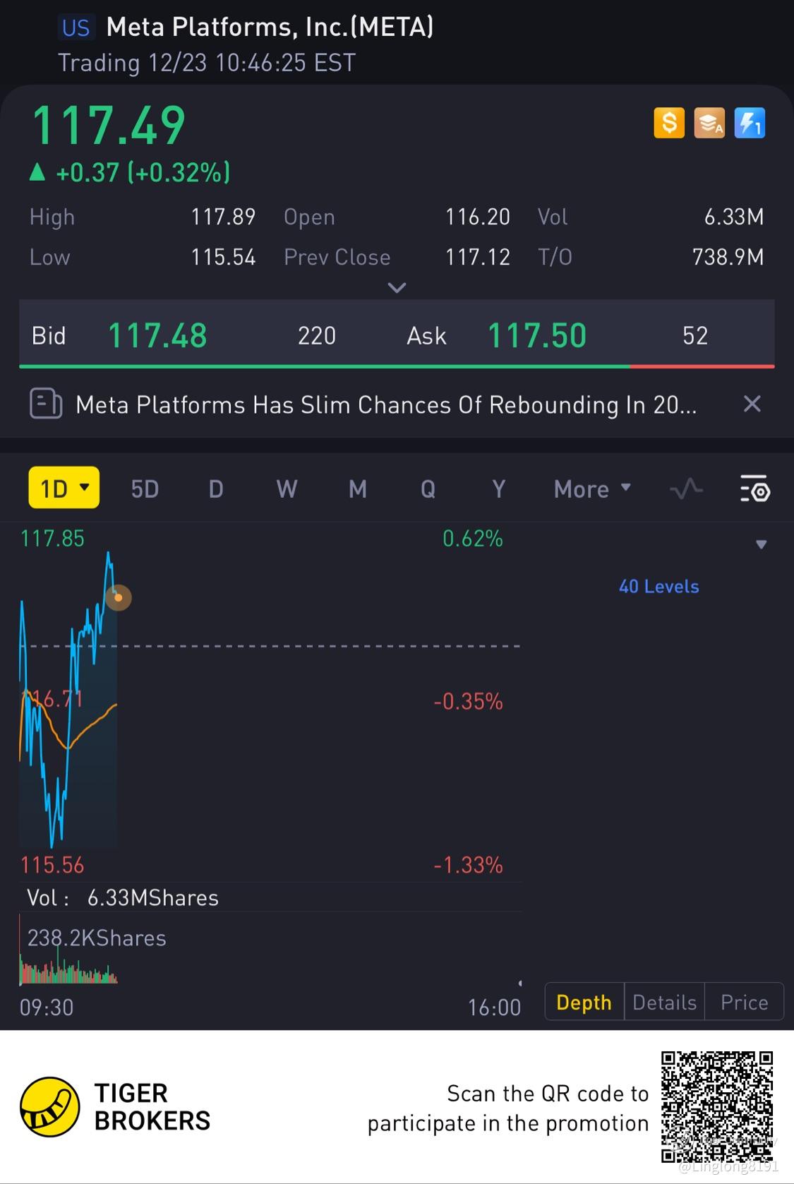Image resolution: width=794 pixels, height=1184 pixels.
Task: Tap the 40 Levels link
Action: [658, 586]
